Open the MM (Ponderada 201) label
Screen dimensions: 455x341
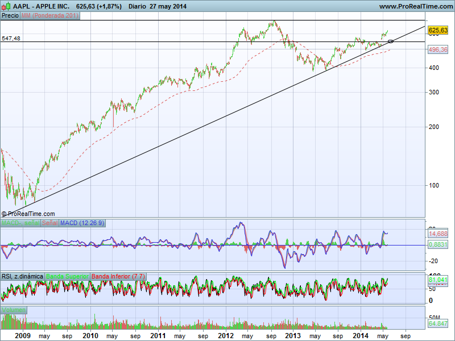[50, 16]
